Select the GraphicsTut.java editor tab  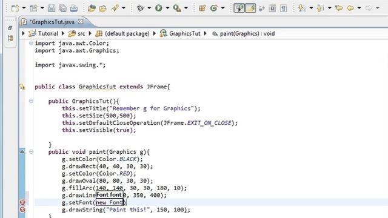tap(52, 22)
